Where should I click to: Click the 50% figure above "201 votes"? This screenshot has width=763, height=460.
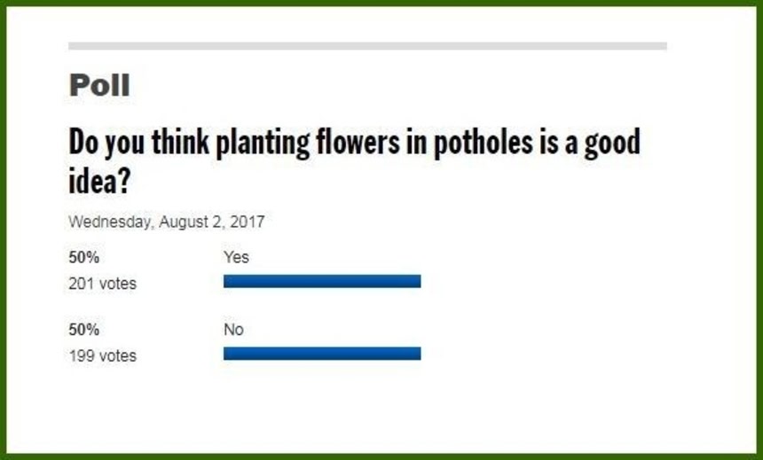pos(83,258)
